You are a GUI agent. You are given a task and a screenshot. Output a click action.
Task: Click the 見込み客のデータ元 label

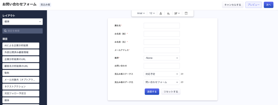click(124, 82)
